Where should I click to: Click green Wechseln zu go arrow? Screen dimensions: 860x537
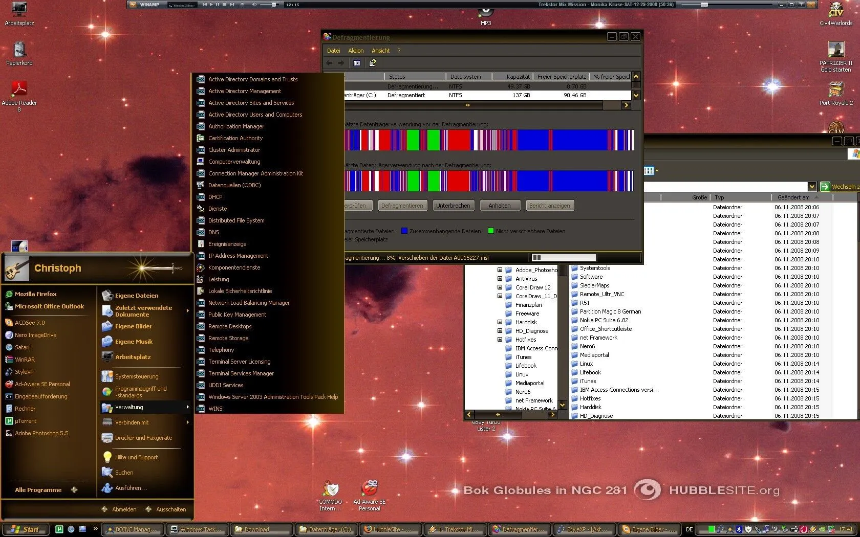[825, 187]
